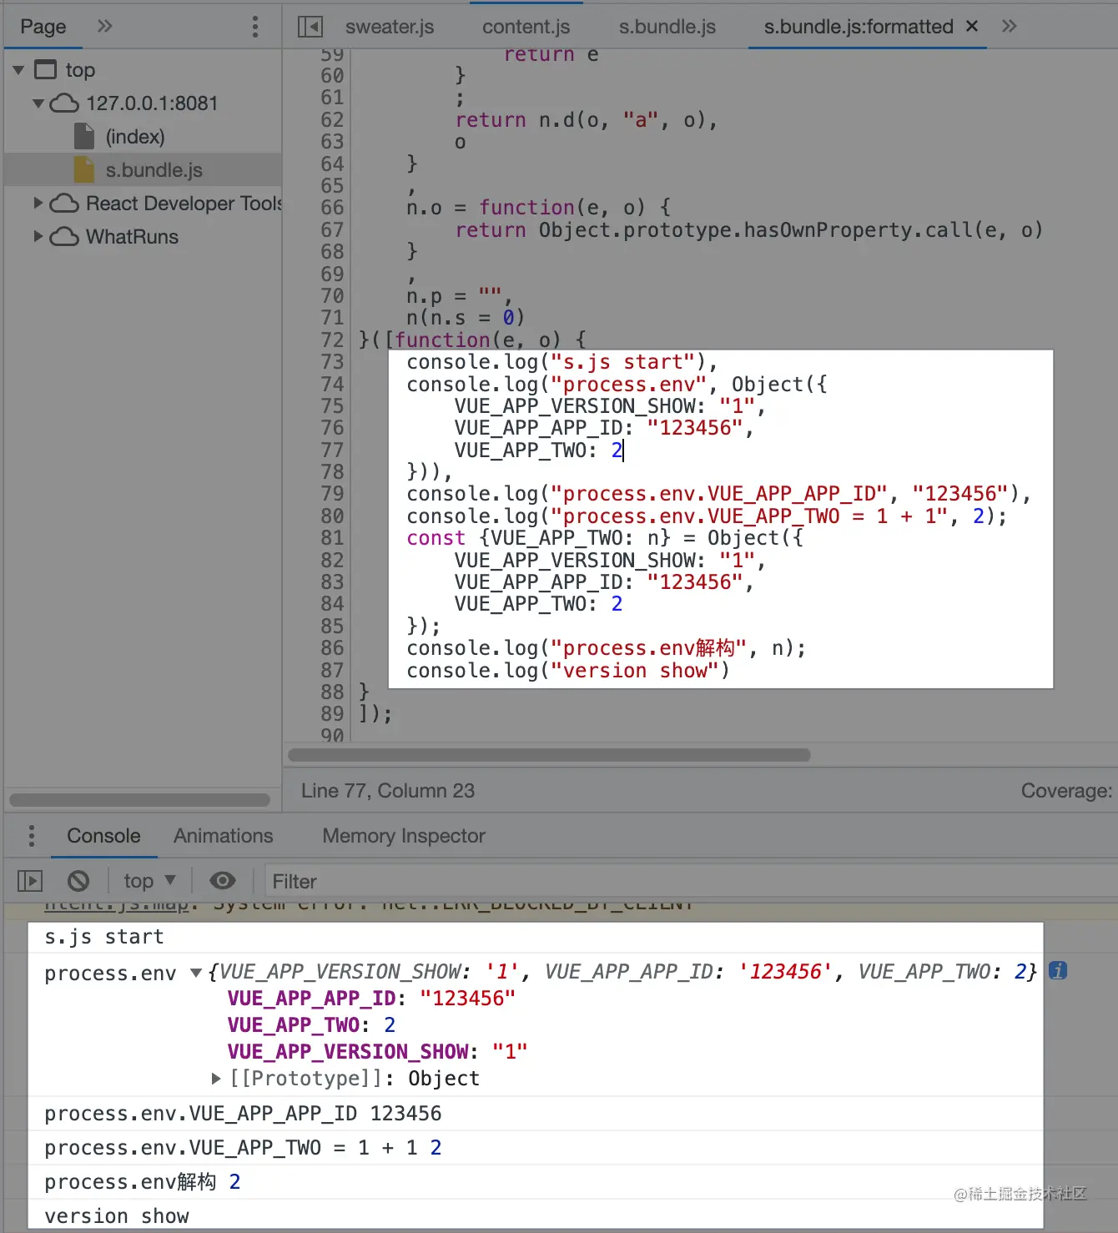
Task: Switch to the Animations drawer tab
Action: [x=224, y=836]
